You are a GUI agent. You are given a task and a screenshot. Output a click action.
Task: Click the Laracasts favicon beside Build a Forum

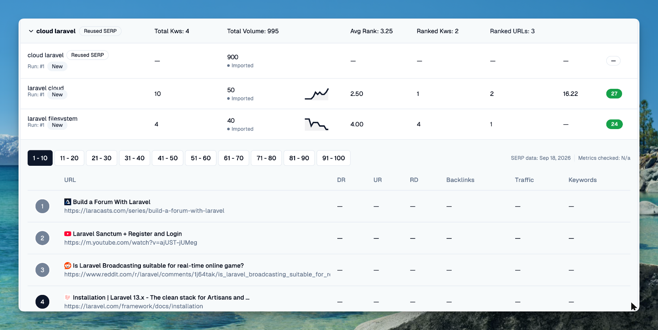(x=68, y=202)
